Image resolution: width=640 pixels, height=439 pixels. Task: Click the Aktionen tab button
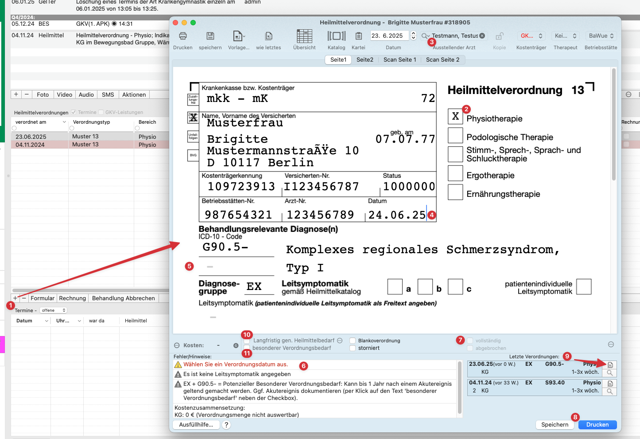[x=134, y=94]
